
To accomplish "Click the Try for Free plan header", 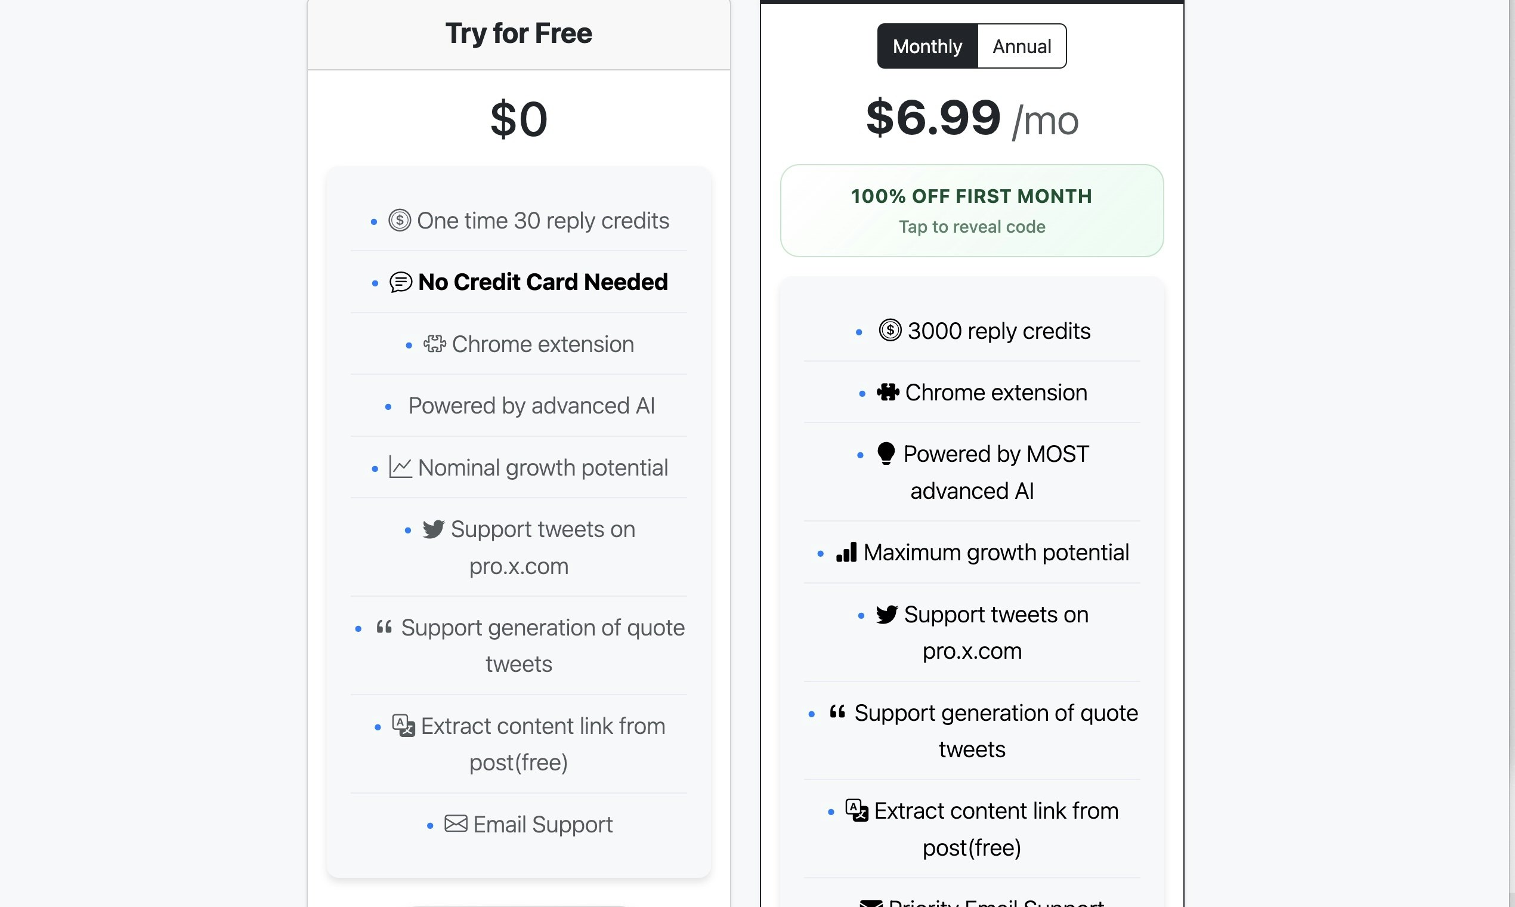I will tap(519, 33).
